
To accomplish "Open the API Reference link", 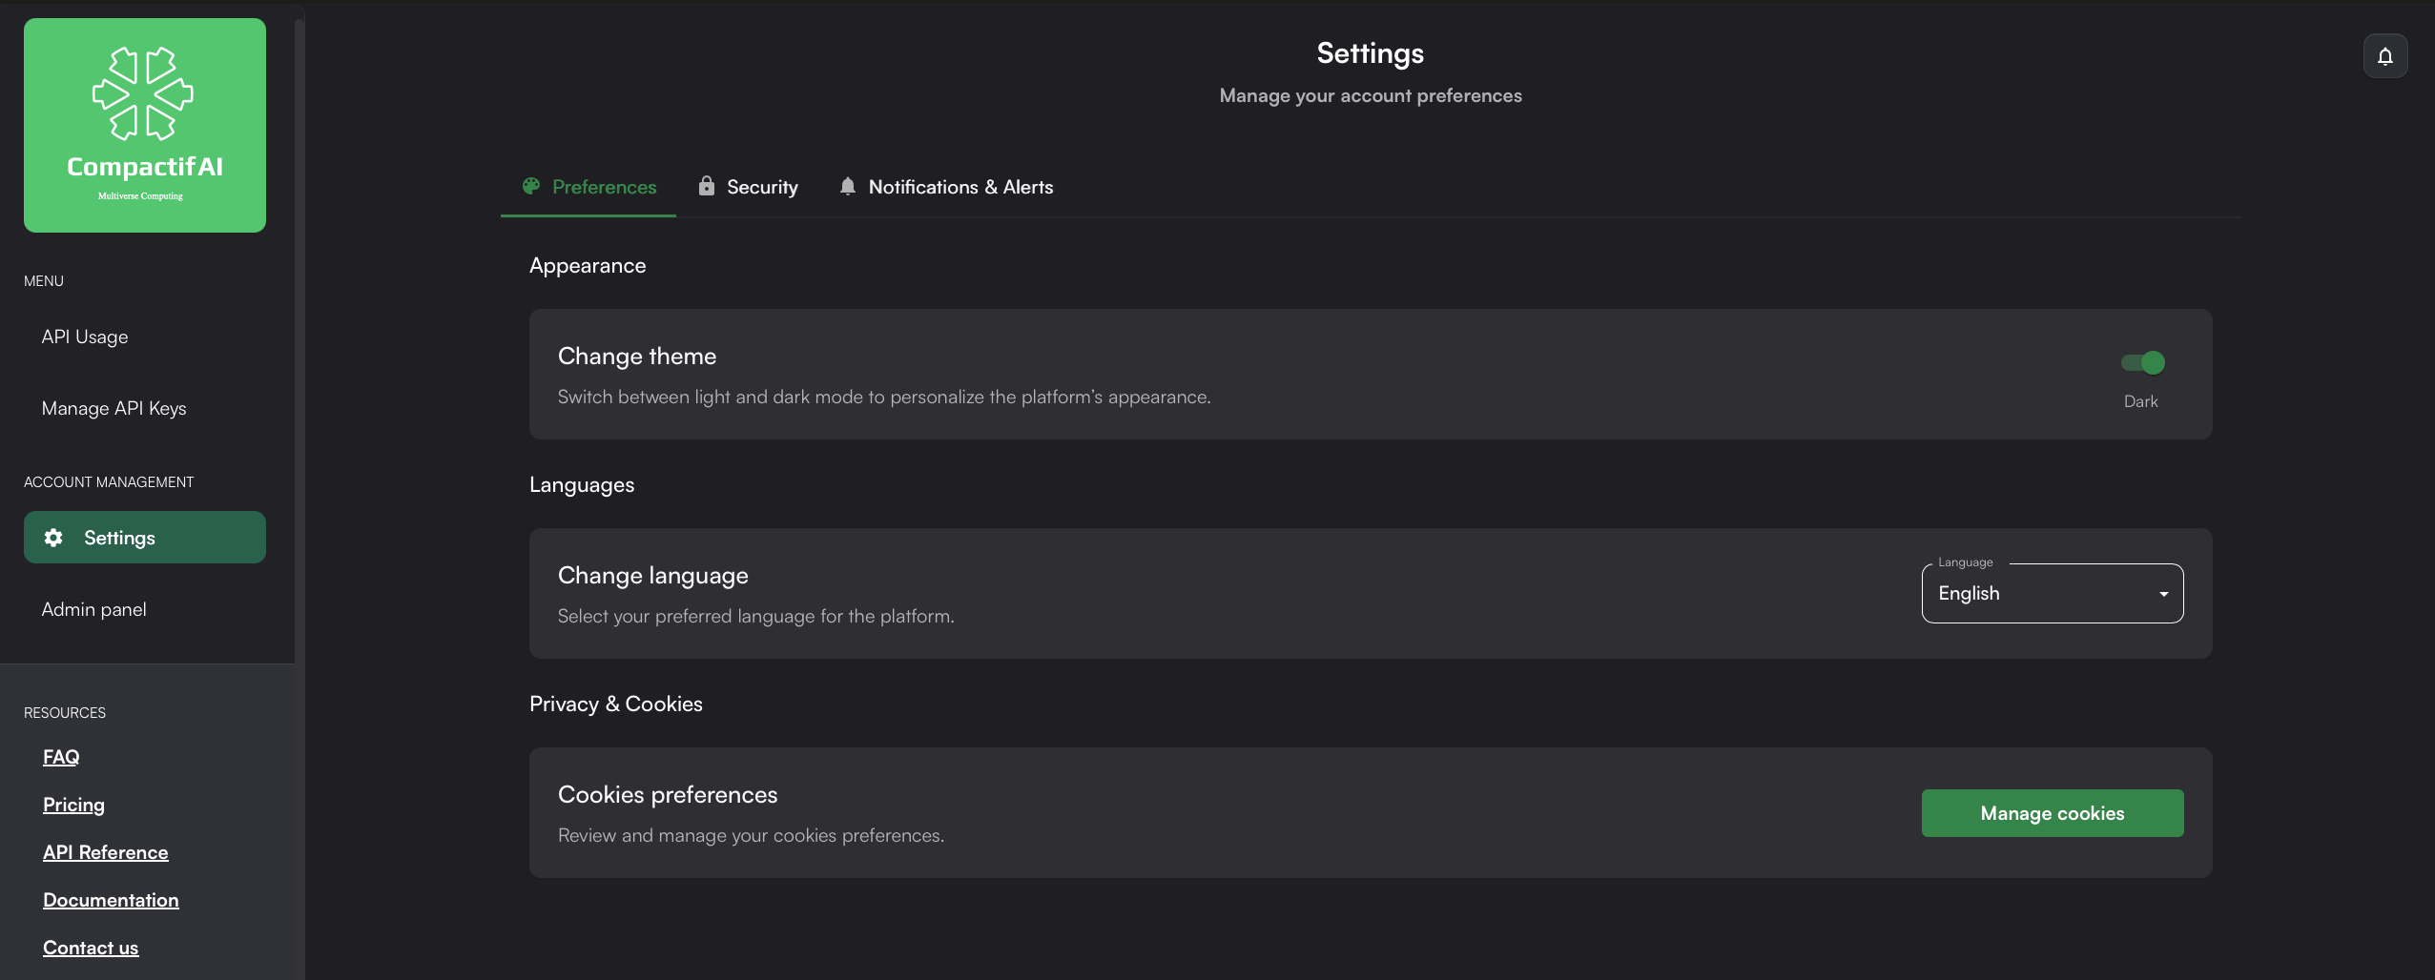I will 106,852.
